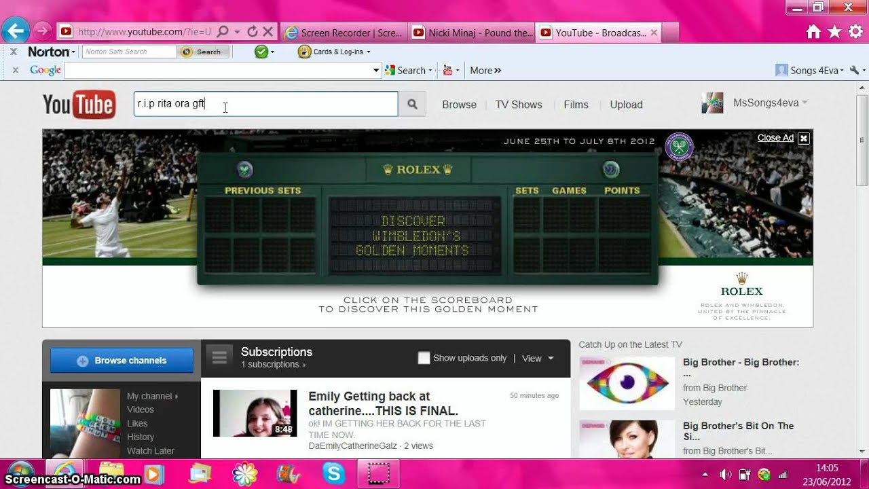Click the Big Brother eye thumbnail
Screen dimensions: 869x489
coord(627,383)
